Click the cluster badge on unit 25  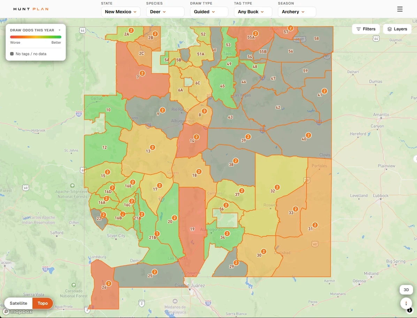tap(154, 272)
